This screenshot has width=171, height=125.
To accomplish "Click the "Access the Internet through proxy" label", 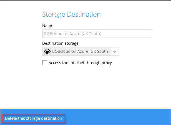I will click(80, 63).
